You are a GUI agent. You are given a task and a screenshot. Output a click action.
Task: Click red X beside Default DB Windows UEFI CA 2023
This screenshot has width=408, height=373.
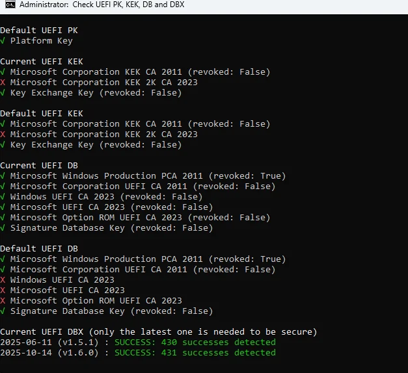pyautogui.click(x=3, y=280)
